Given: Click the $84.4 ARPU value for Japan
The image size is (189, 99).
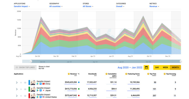Looking at the screenshot, I should pos(114,89).
